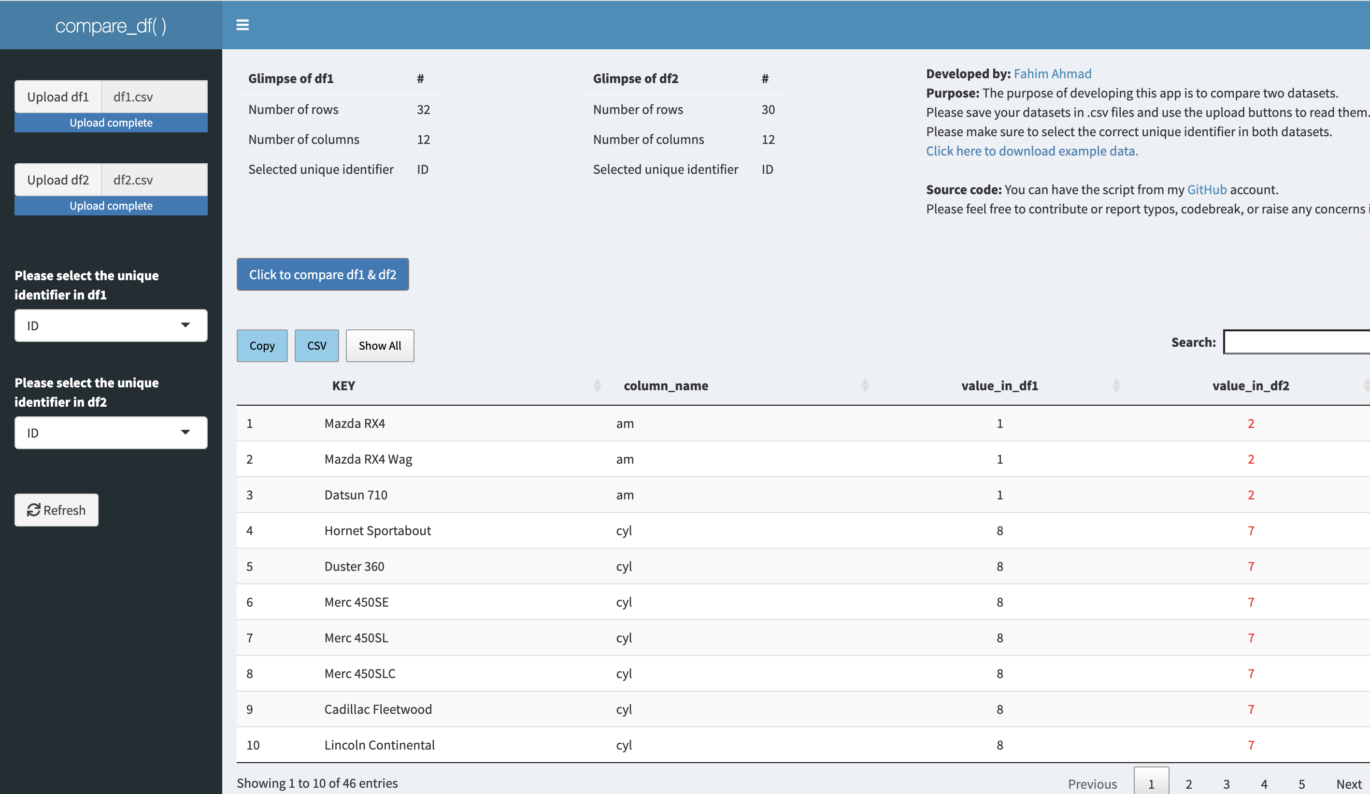Screen dimensions: 1370x794
Task: Focus the table Search input box
Action: coord(1297,342)
